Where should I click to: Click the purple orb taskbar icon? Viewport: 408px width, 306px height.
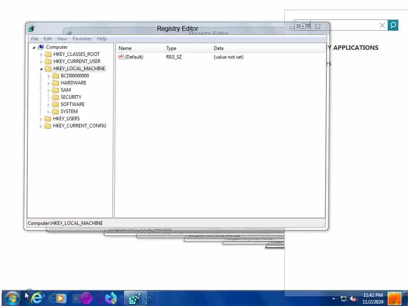(x=86, y=298)
